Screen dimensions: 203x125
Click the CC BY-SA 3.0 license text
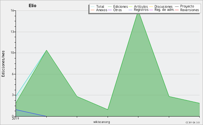[193, 123]
